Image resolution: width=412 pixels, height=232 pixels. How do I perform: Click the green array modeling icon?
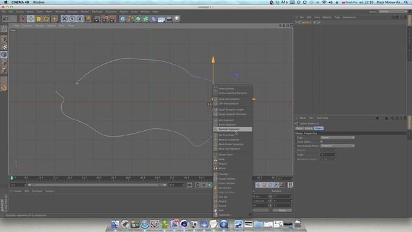coord(146,19)
